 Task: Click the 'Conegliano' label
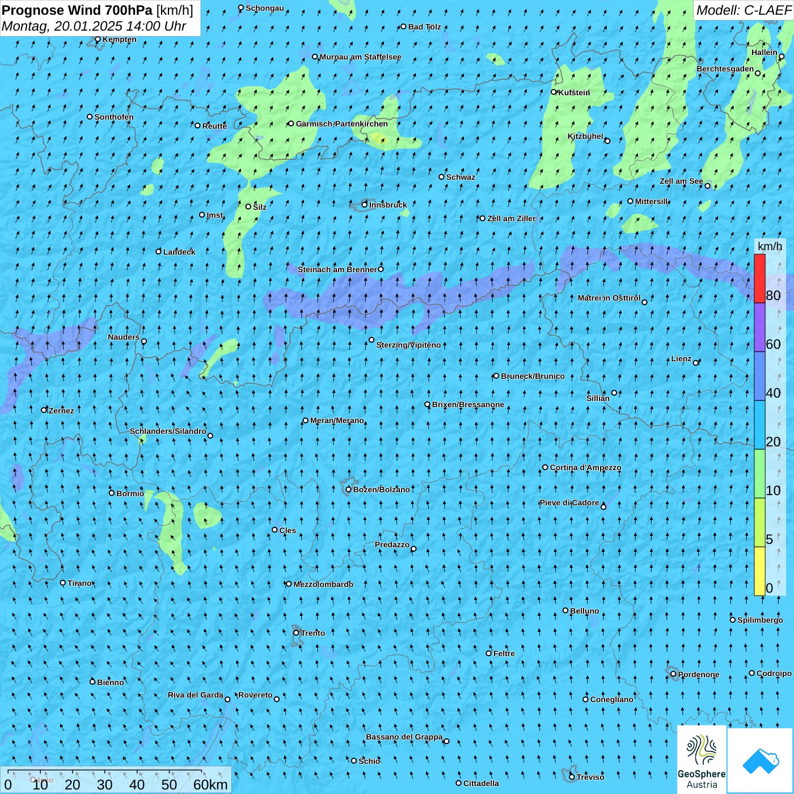point(612,699)
